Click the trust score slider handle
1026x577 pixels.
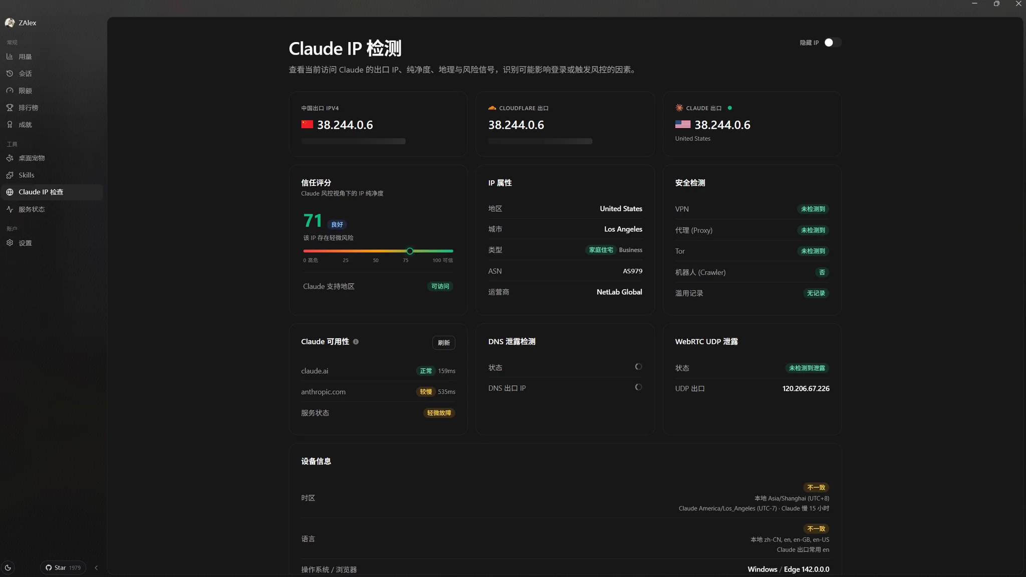(x=410, y=251)
